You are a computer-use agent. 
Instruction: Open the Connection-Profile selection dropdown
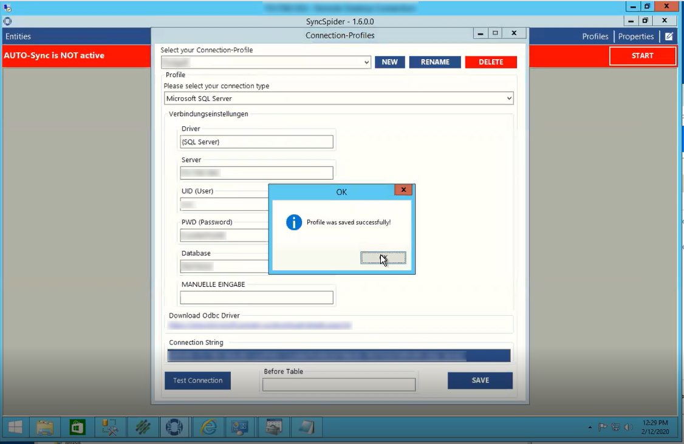(265, 63)
